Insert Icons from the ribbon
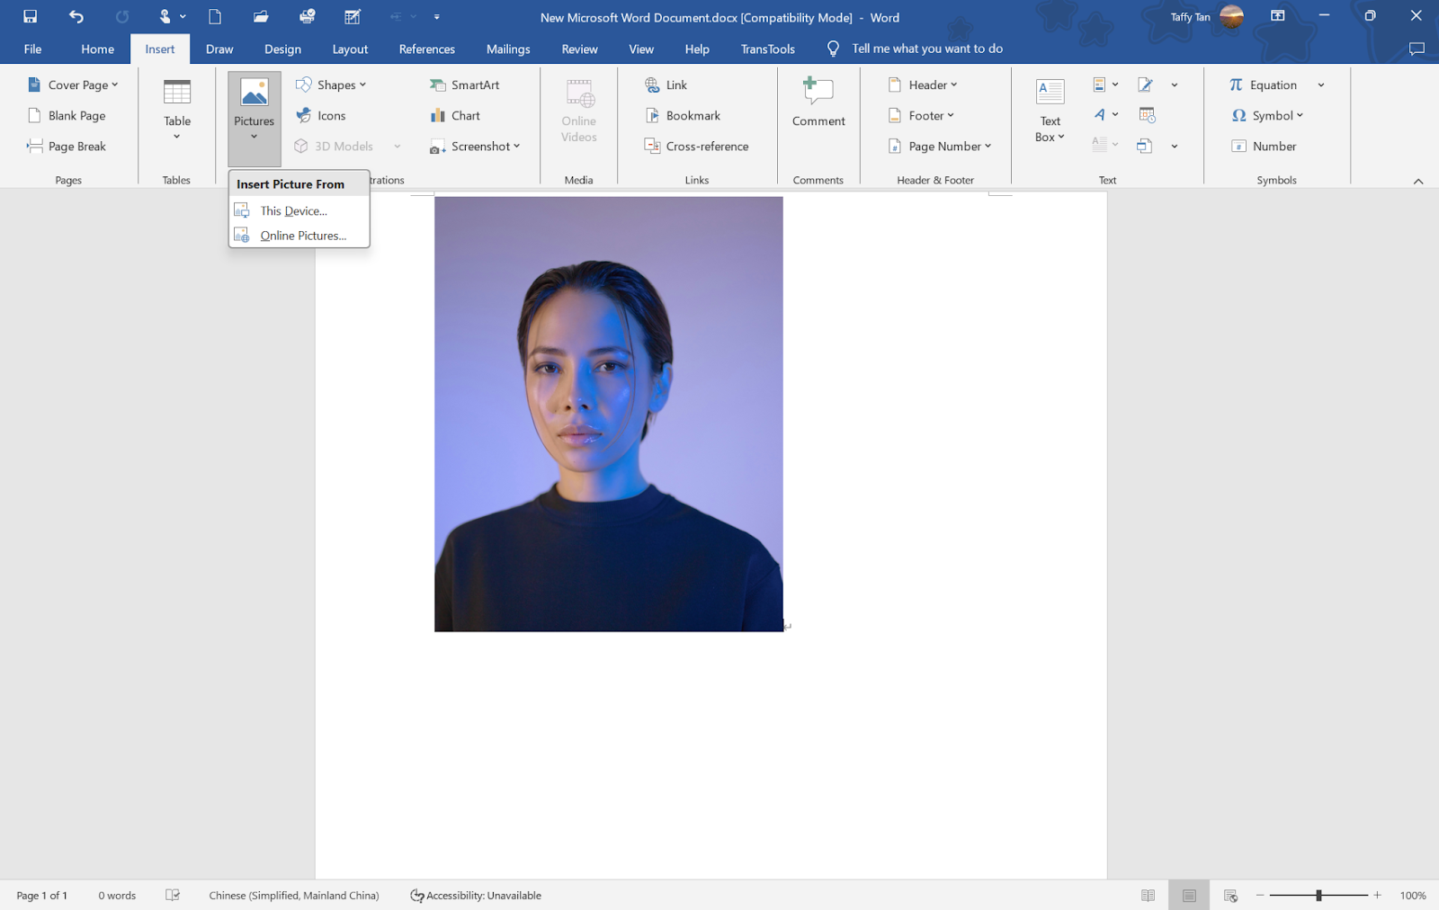This screenshot has width=1439, height=910. 321,115
